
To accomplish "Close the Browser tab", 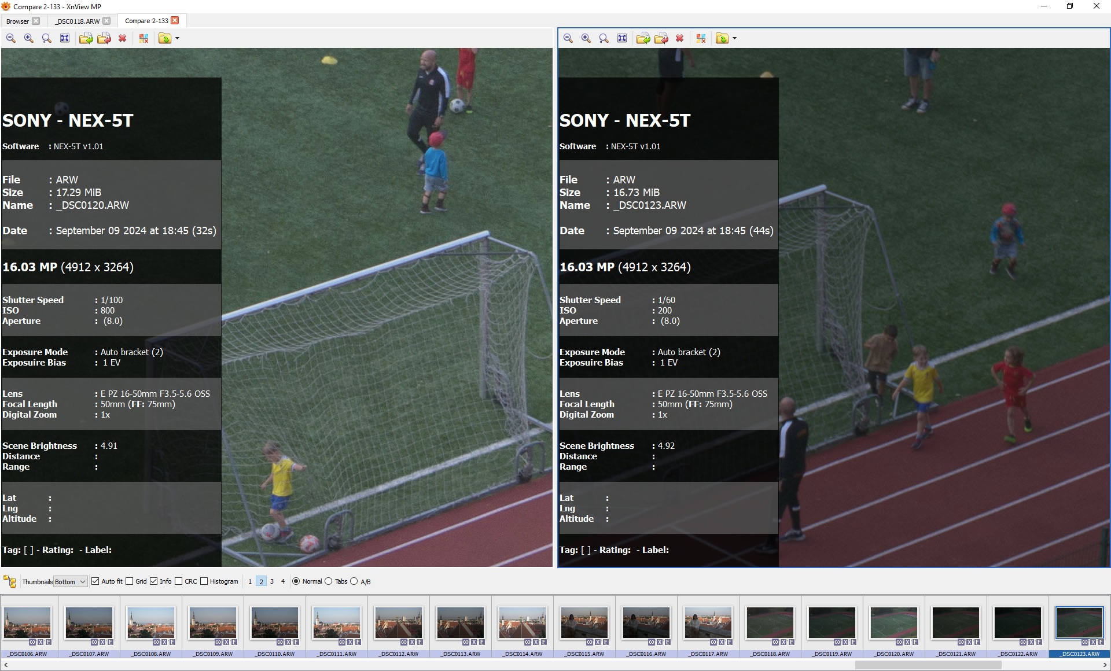I will coord(36,21).
